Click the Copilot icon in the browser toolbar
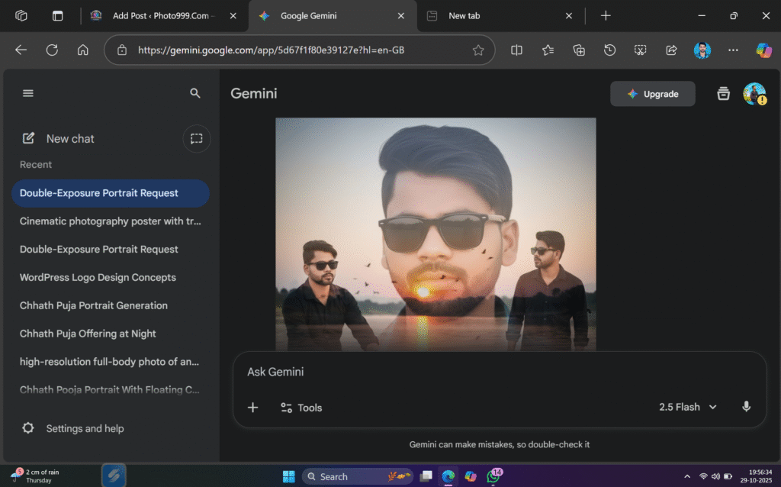 click(763, 50)
